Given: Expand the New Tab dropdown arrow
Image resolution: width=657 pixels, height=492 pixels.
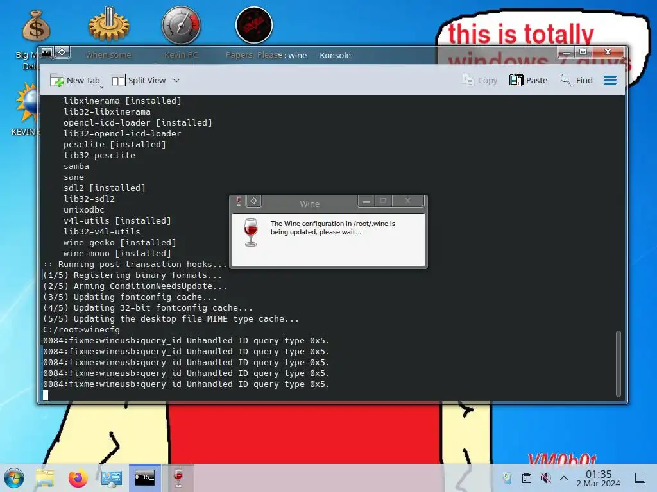Looking at the screenshot, I should [x=101, y=87].
